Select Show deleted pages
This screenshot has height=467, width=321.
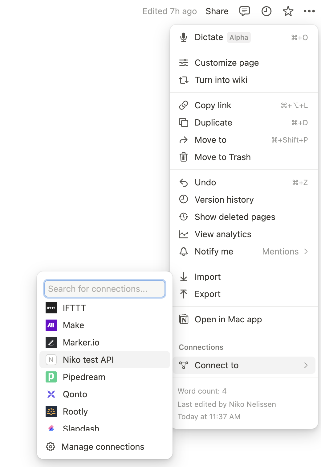click(x=244, y=217)
